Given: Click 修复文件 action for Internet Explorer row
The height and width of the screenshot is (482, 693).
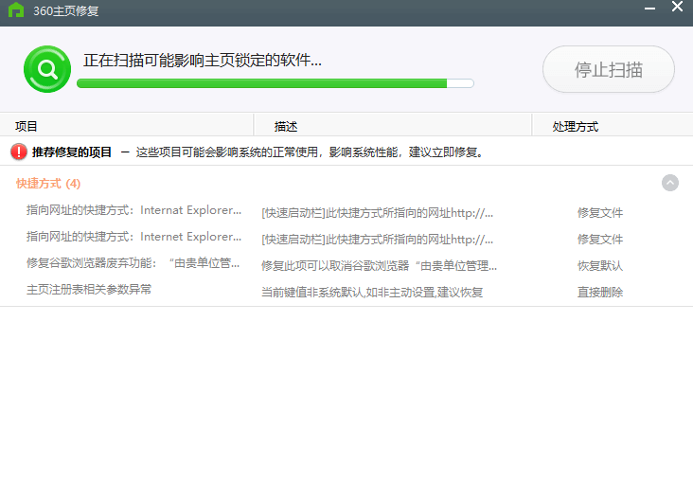Looking at the screenshot, I should point(600,240).
